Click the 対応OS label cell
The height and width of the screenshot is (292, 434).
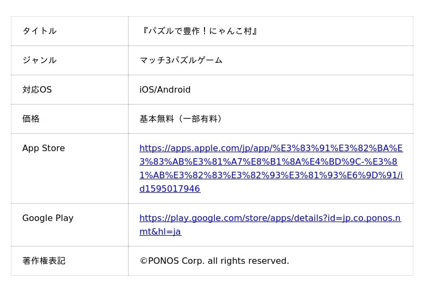37,90
